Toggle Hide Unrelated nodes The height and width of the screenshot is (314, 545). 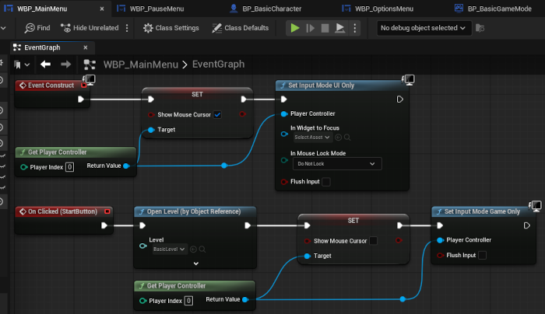click(x=90, y=28)
